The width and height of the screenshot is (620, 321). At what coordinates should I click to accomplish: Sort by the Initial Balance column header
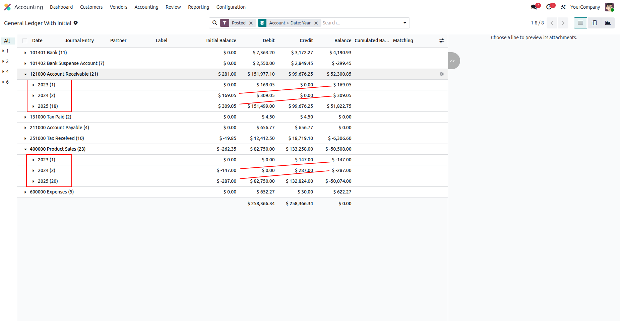coord(221,41)
